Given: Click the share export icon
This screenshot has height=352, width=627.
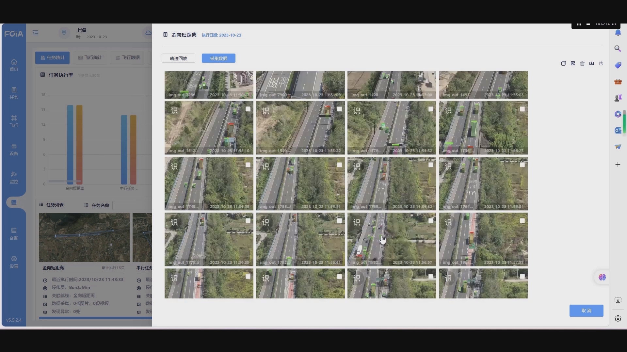Looking at the screenshot, I should coord(601,63).
